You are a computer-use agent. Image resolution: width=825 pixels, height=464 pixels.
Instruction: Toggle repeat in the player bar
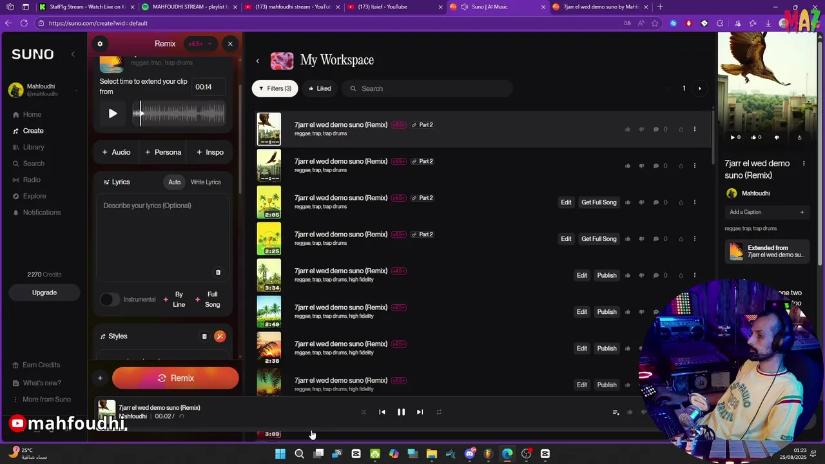[439, 412]
